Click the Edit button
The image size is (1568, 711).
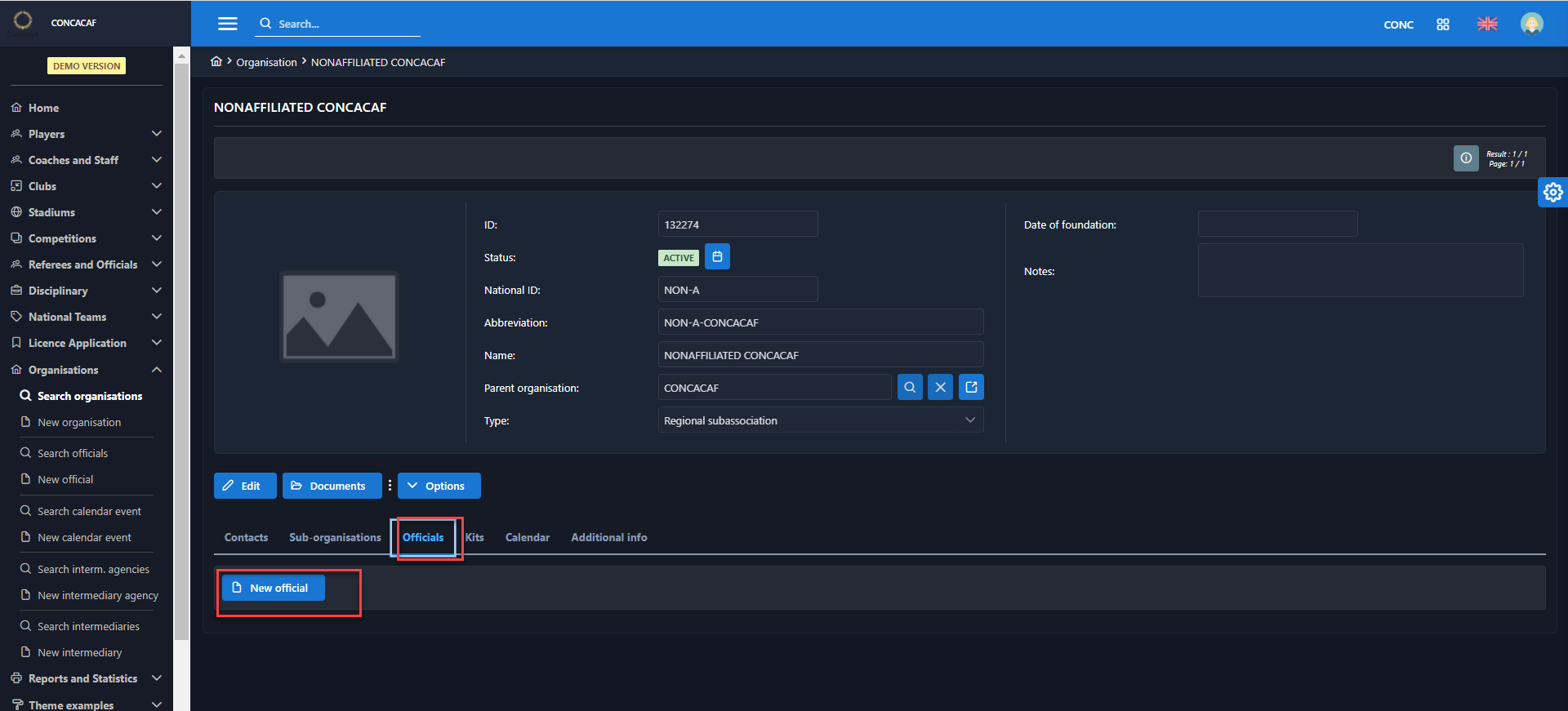tap(244, 486)
